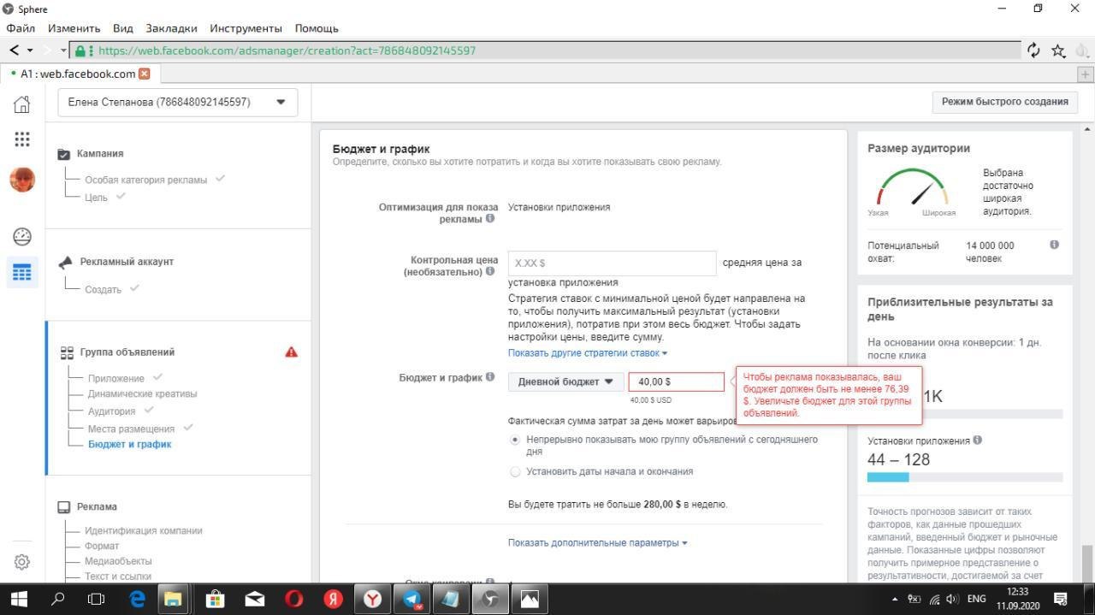Open Динамические креативы section
The image size is (1095, 615).
click(x=142, y=393)
